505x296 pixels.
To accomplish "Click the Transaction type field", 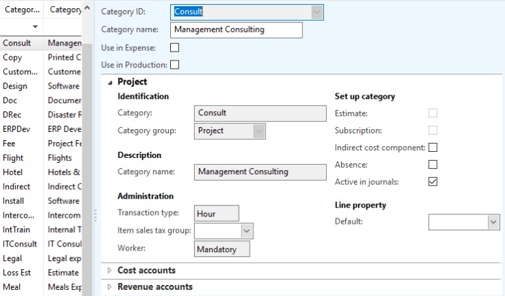I will [217, 214].
